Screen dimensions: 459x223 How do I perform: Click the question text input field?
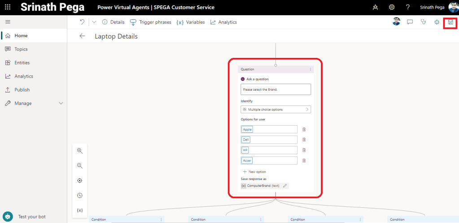[x=275, y=89]
